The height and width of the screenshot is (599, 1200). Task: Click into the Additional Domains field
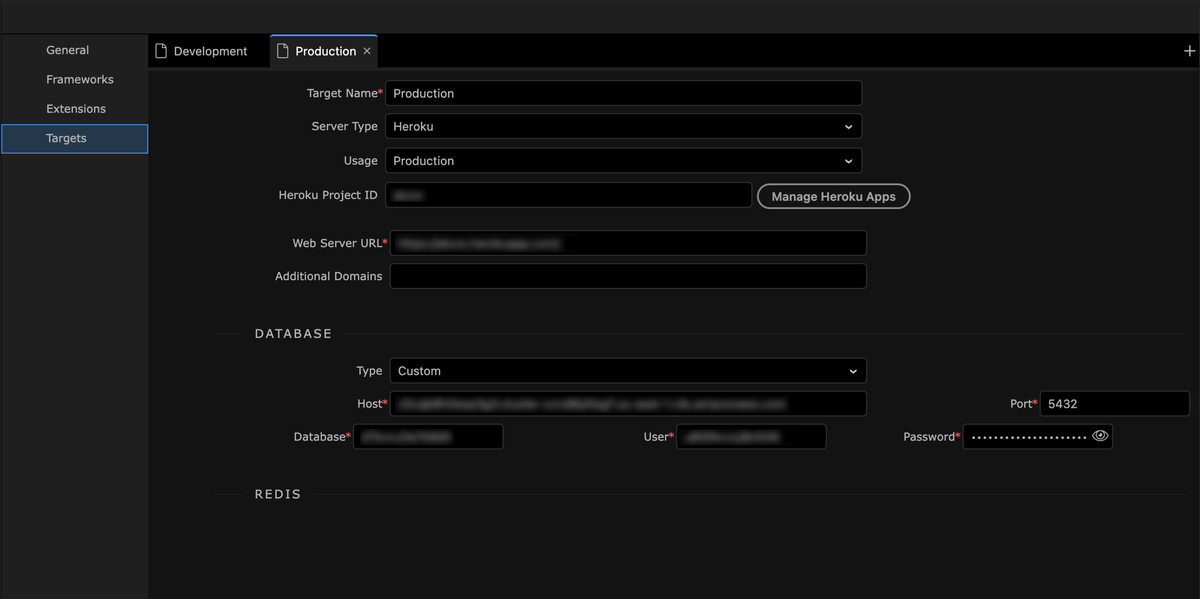pyautogui.click(x=628, y=276)
